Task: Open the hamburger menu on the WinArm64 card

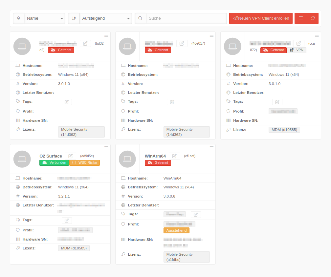Action: [x=211, y=148]
